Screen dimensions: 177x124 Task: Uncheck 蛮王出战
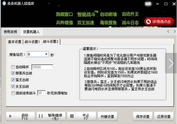(13, 80)
